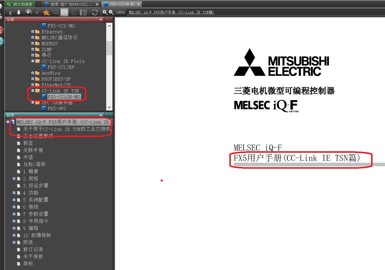This screenshot has width=385, height=270.
Task: Toggle the highlighted comment bubble toolbar button
Action: click(x=64, y=12)
